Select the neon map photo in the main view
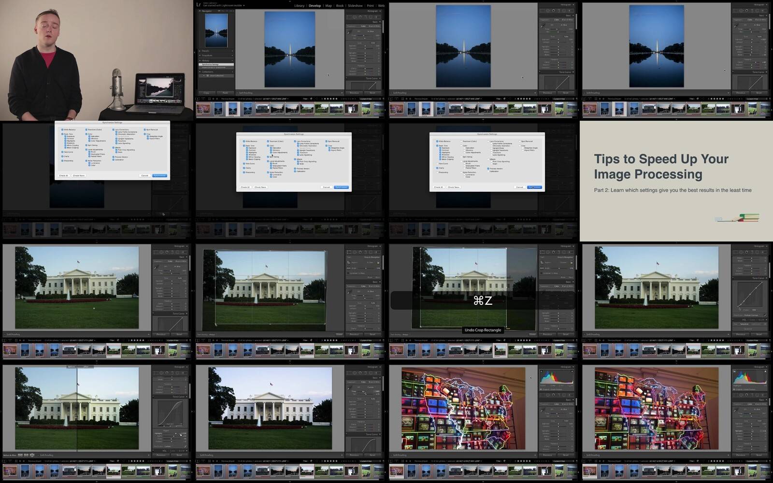 coord(463,409)
